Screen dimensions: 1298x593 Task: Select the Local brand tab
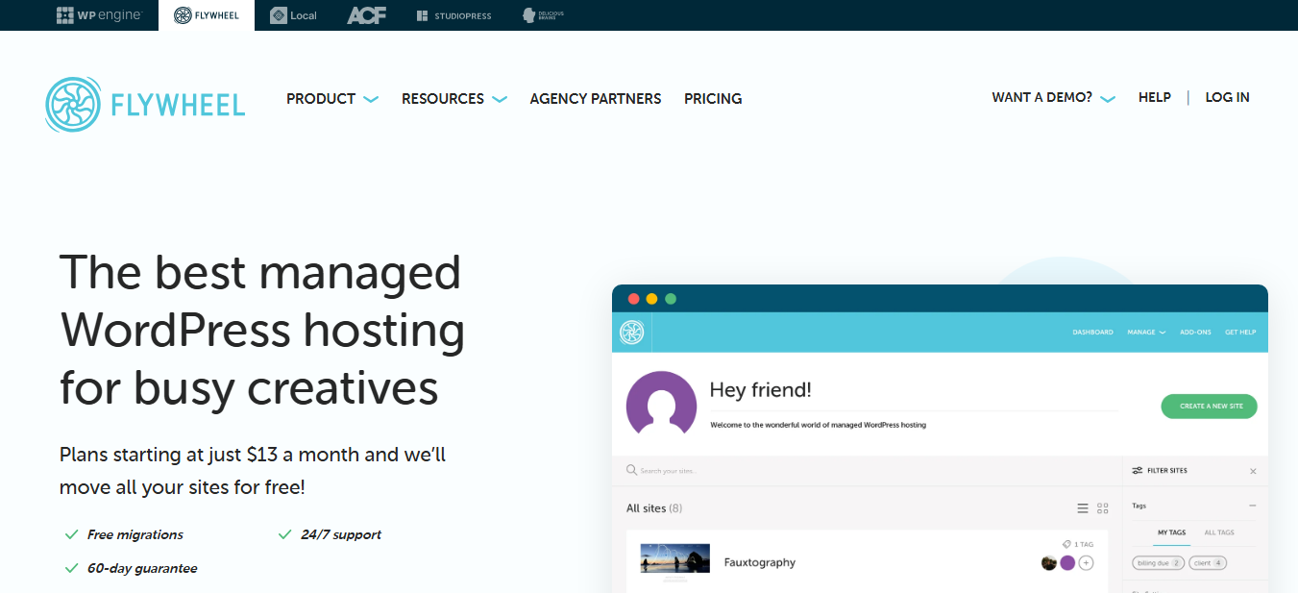coord(293,15)
